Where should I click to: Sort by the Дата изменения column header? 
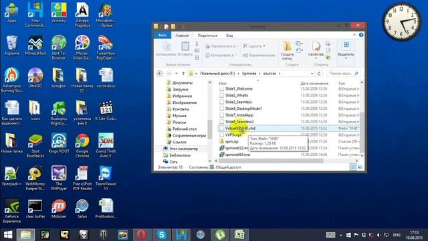tap(314, 83)
